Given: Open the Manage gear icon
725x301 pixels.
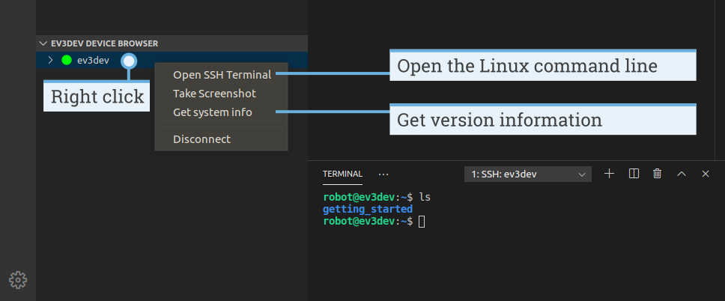Looking at the screenshot, I should [18, 280].
